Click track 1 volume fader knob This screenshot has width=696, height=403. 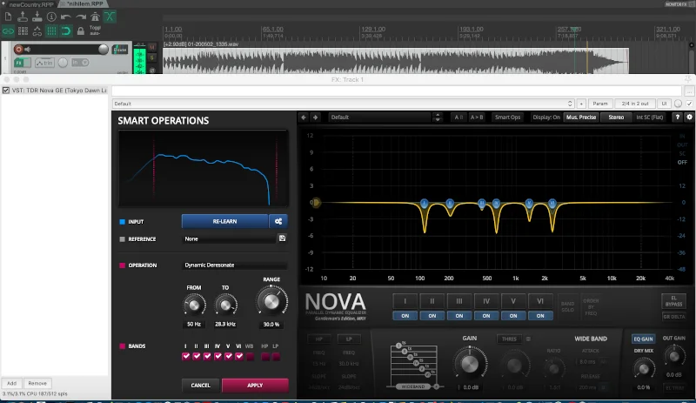pos(103,50)
